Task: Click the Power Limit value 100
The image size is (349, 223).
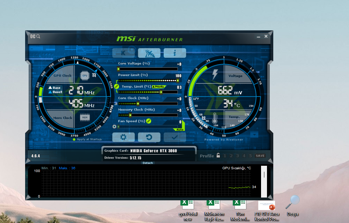Action: 178,76
